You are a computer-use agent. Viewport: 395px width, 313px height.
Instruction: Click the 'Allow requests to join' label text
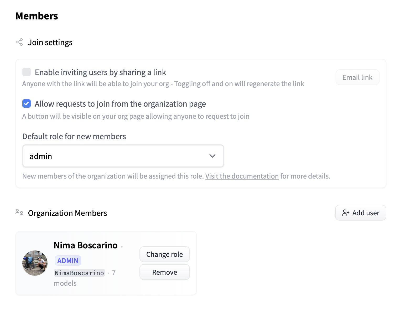[x=120, y=104]
